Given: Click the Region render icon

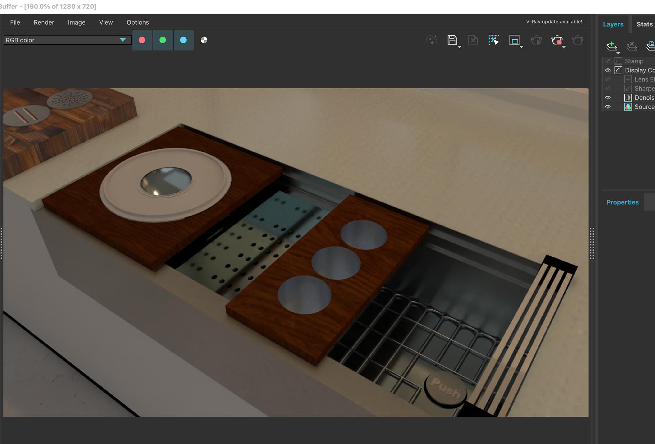Looking at the screenshot, I should [x=514, y=40].
